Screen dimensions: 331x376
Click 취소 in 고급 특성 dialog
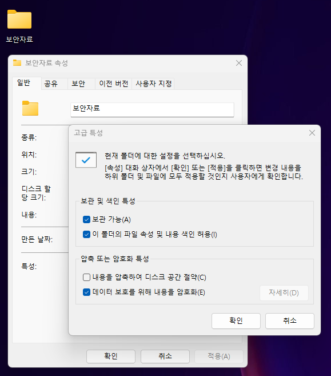pos(290,321)
